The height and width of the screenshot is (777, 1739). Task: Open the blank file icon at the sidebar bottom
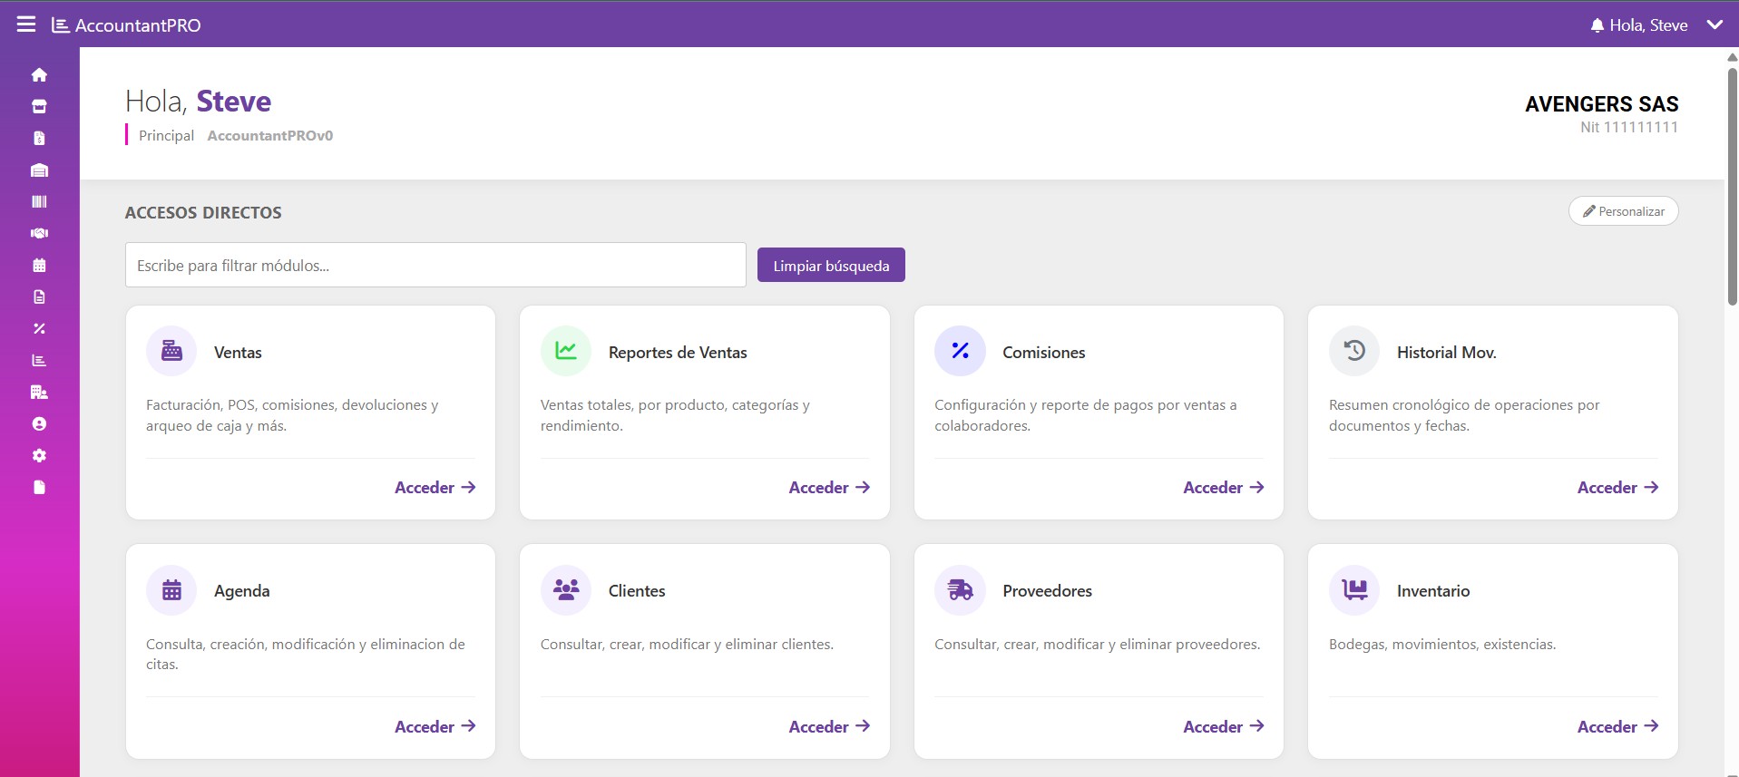coord(39,487)
